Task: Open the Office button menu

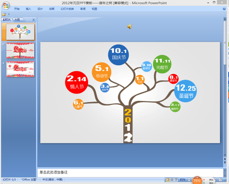Action: (x=6, y=6)
